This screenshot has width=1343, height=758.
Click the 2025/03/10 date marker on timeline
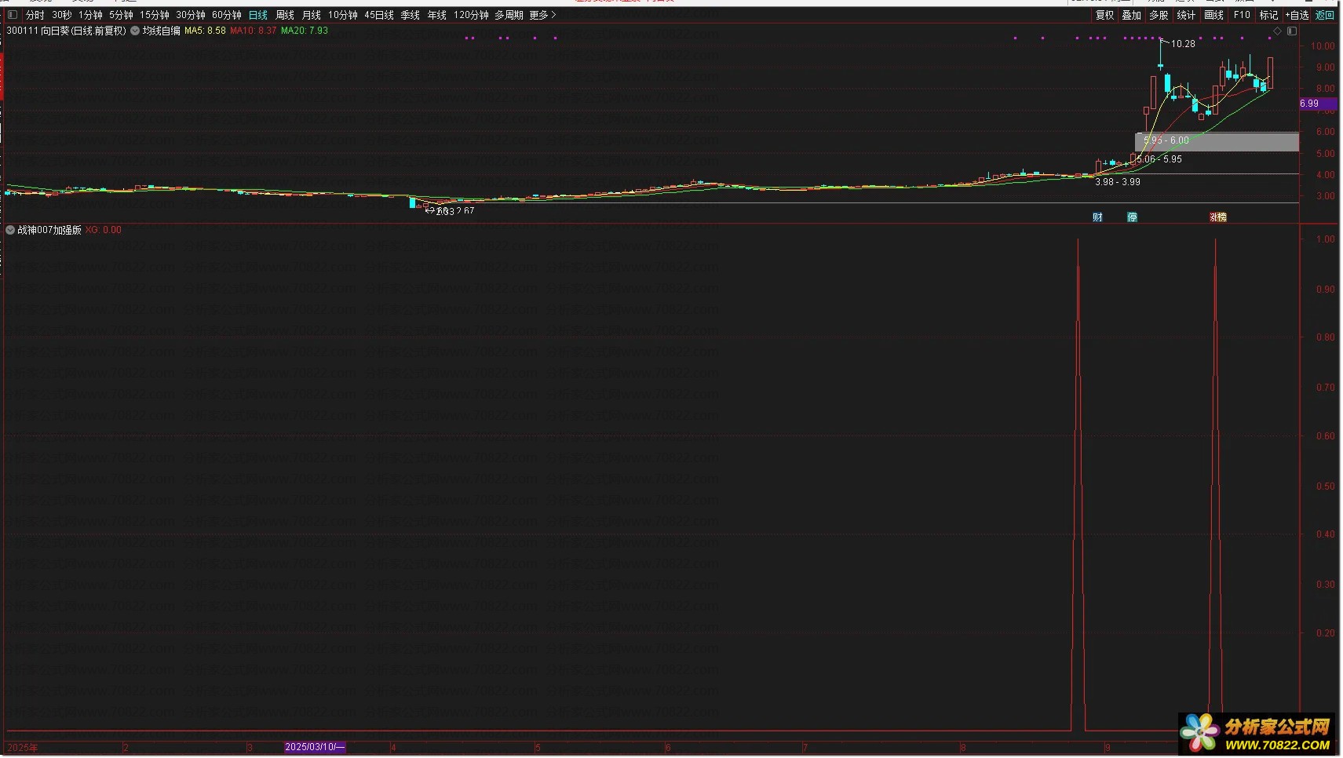[314, 747]
